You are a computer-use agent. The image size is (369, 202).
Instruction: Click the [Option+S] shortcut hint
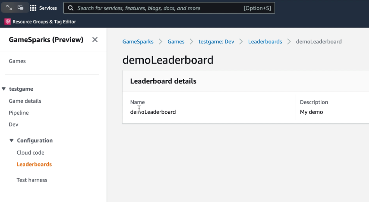257,8
